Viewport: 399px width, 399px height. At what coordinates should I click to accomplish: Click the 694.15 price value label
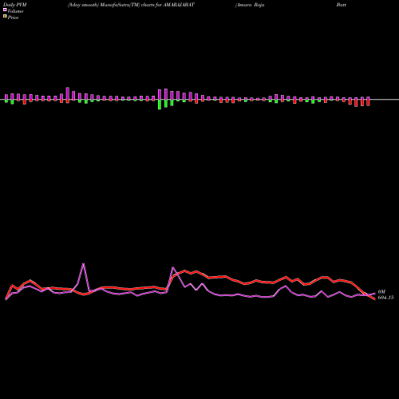pyautogui.click(x=385, y=298)
